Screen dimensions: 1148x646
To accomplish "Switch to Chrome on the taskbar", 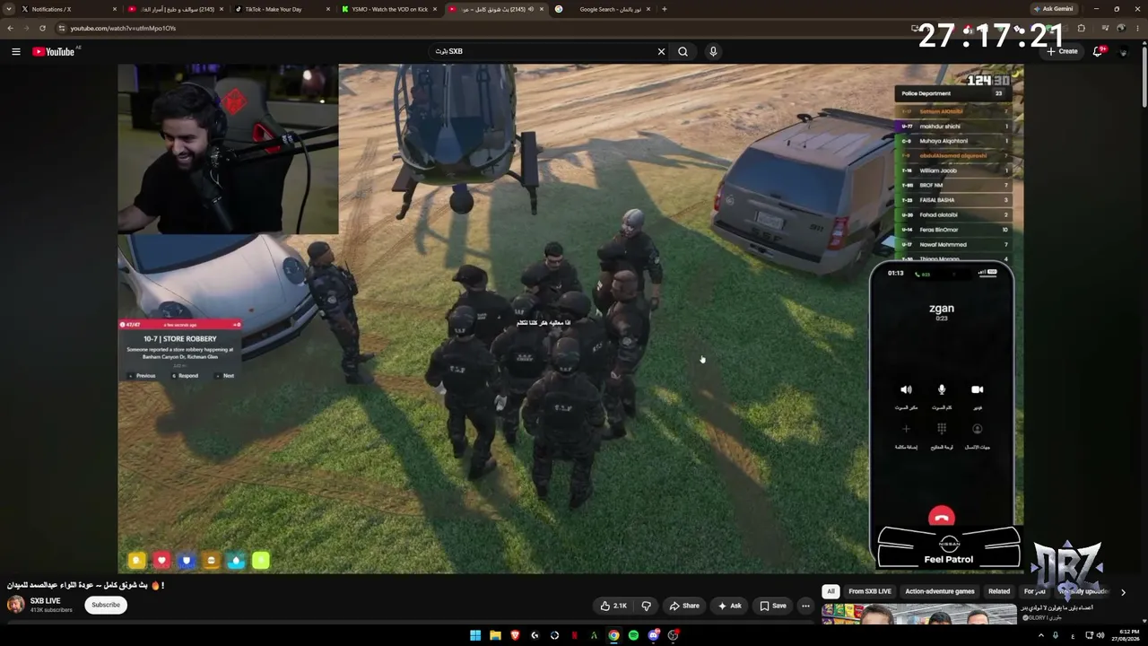I will [x=613, y=635].
